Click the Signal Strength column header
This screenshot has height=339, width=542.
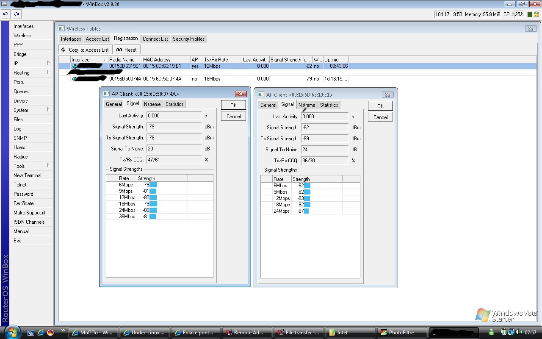(x=290, y=60)
